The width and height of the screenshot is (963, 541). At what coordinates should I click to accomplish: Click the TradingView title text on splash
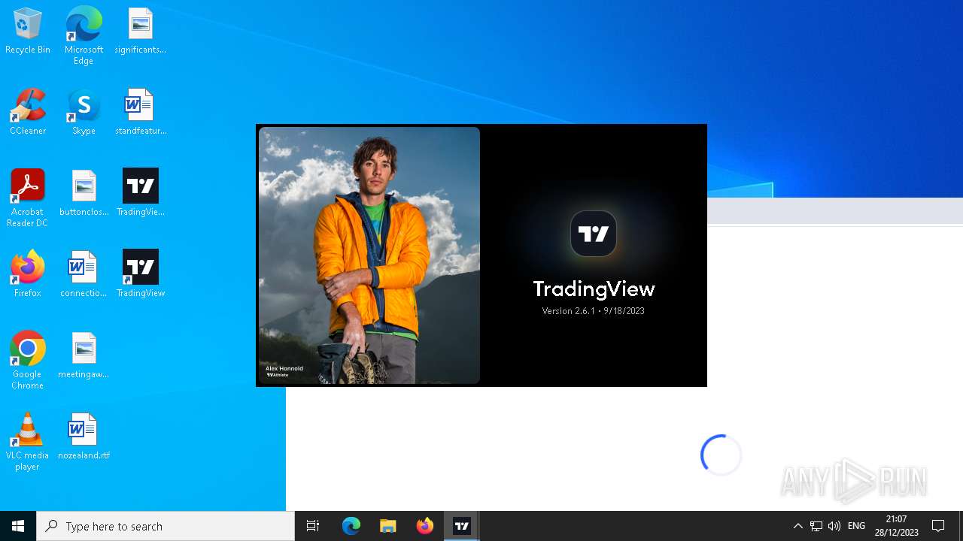pyautogui.click(x=594, y=289)
